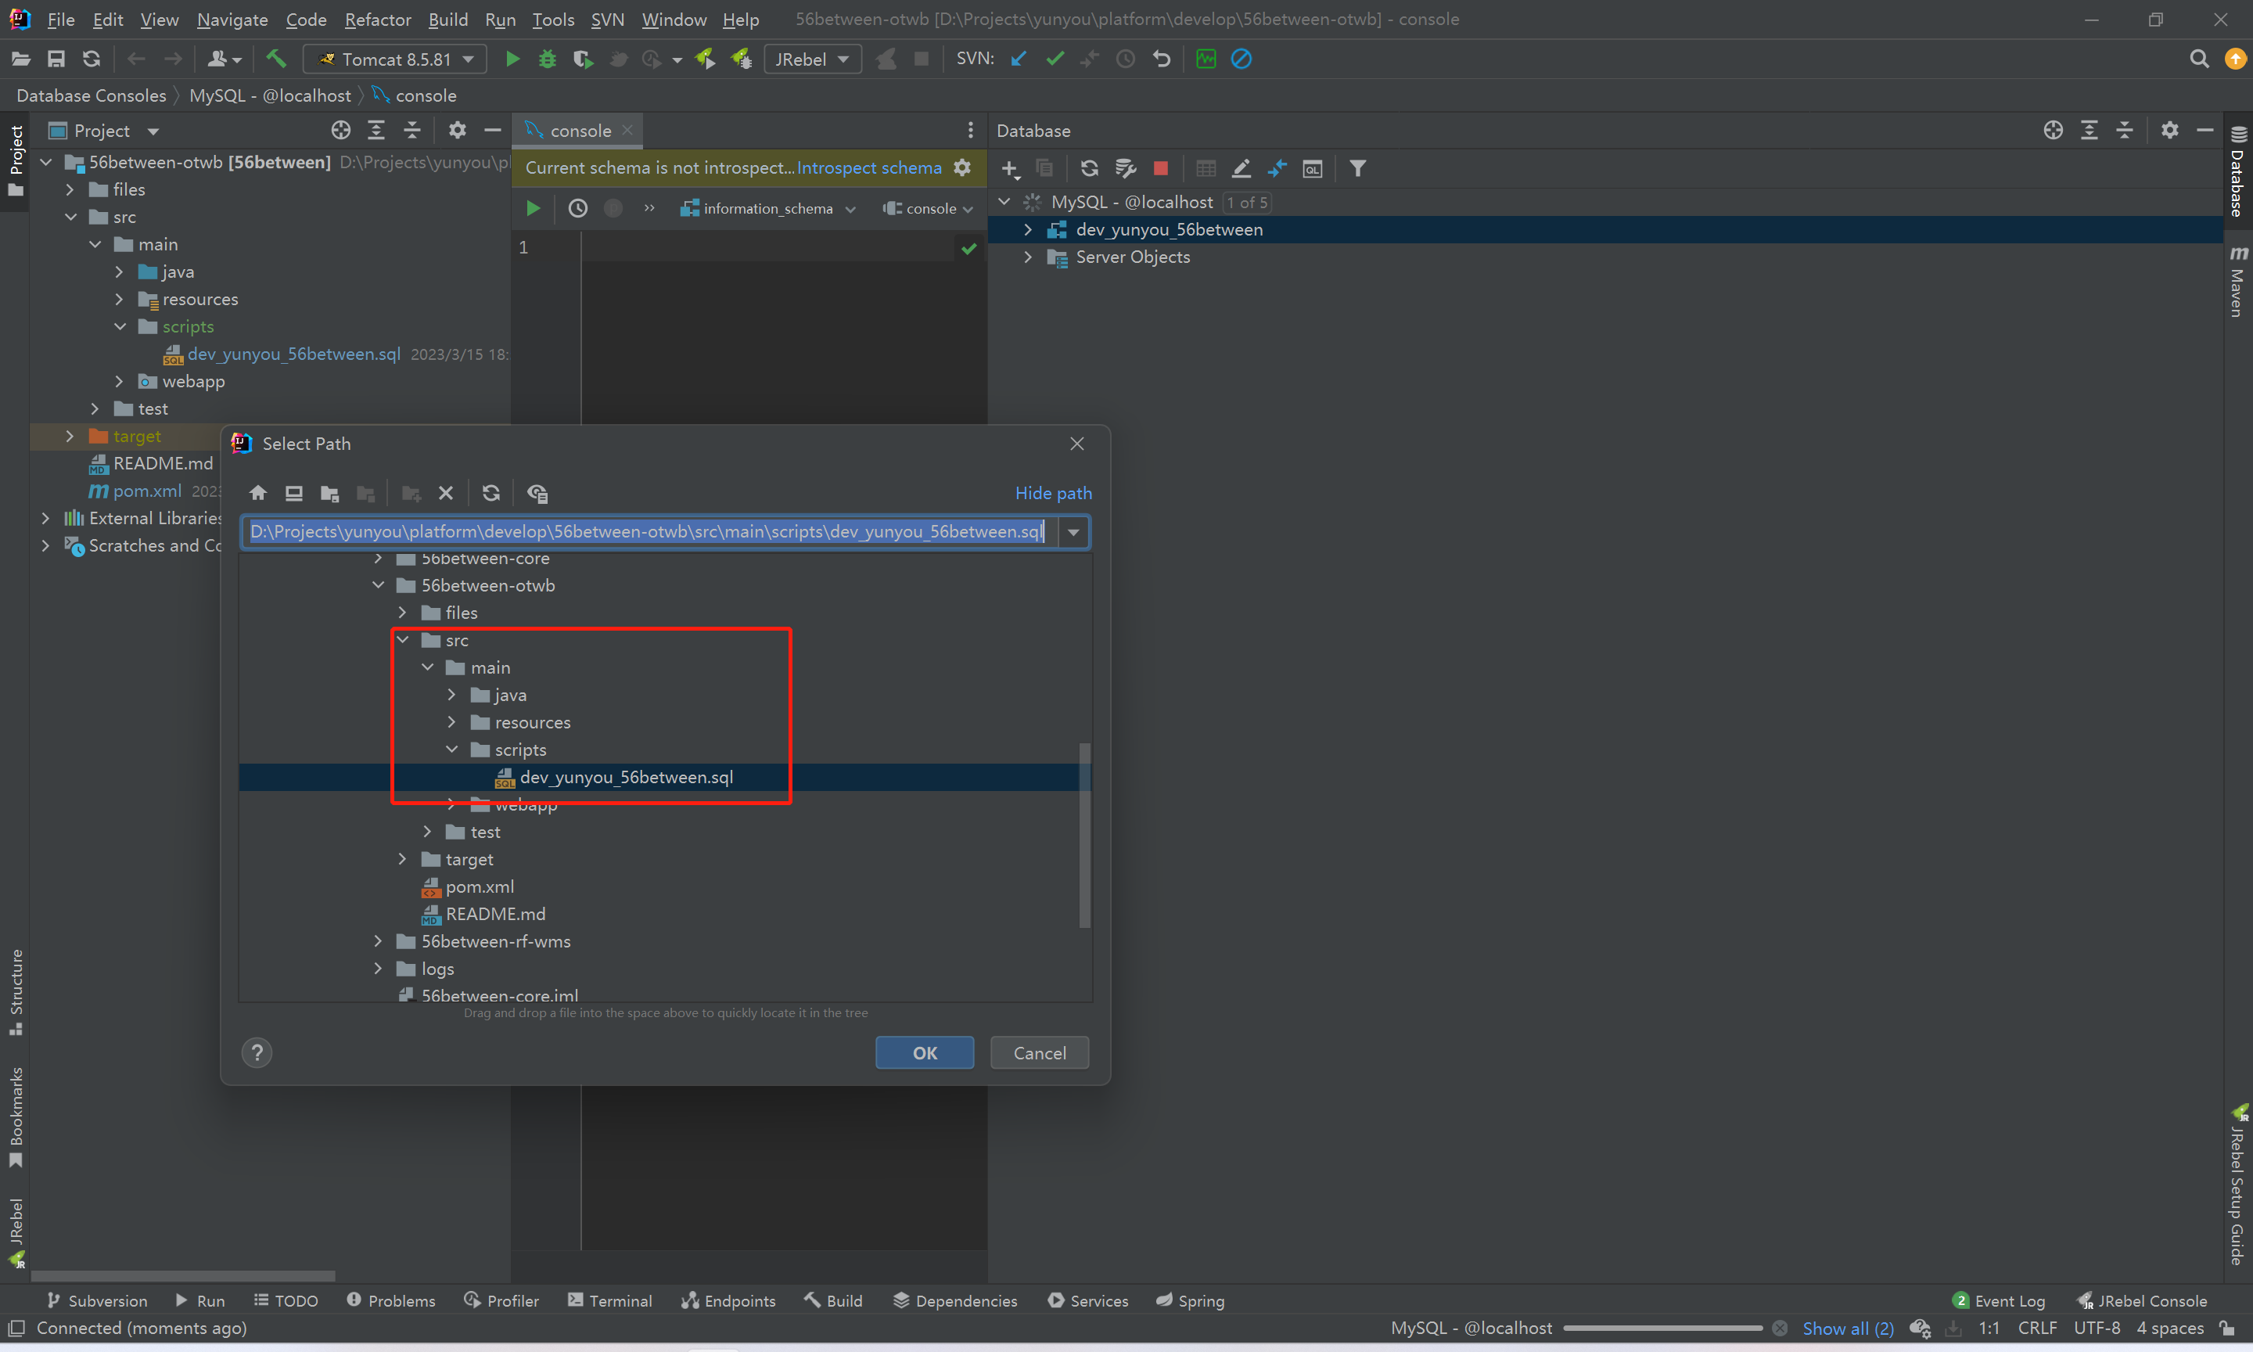
Task: Collapse scripts folder in Select Path tree
Action: 451,750
